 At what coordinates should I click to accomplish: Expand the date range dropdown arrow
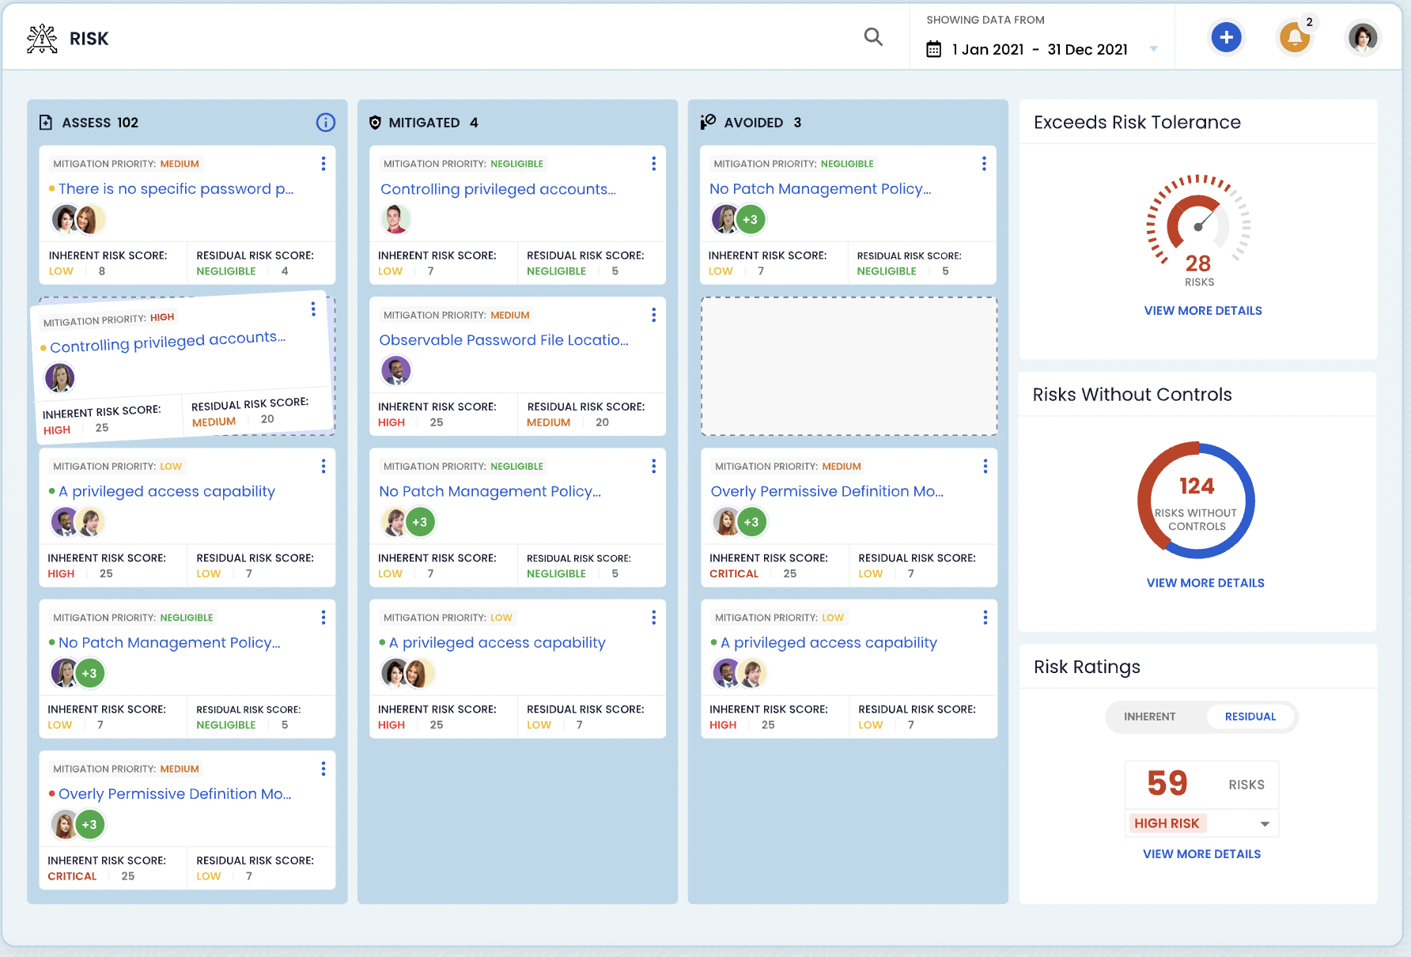(x=1153, y=49)
